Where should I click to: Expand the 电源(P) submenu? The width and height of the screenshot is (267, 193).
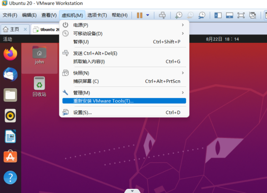124,25
